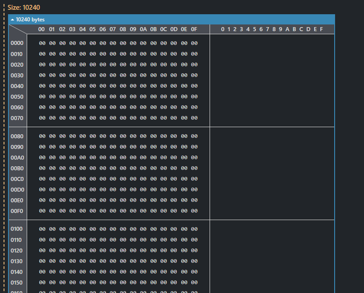Screen dimensions: 364x293
Task: Click the Size: 10240 label
Action: click(24, 8)
